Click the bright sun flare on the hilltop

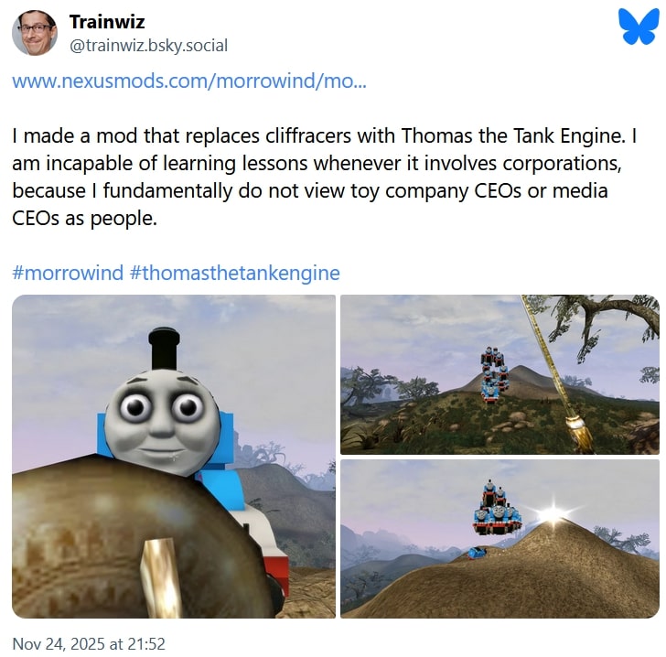pos(553,513)
